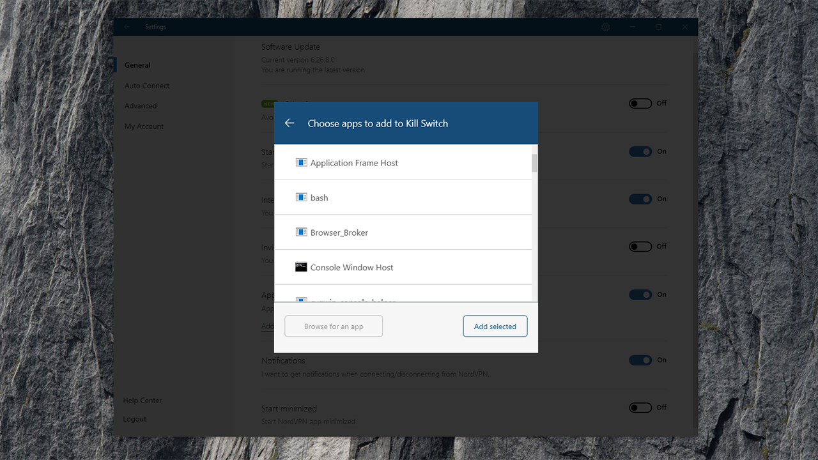Open the Auto Connect settings section

point(147,86)
